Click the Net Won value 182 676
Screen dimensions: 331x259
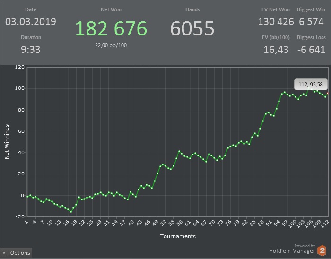click(111, 28)
